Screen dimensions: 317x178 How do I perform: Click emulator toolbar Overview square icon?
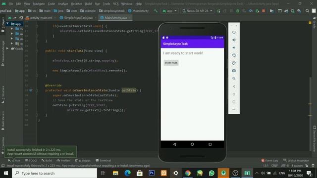[234, 102]
